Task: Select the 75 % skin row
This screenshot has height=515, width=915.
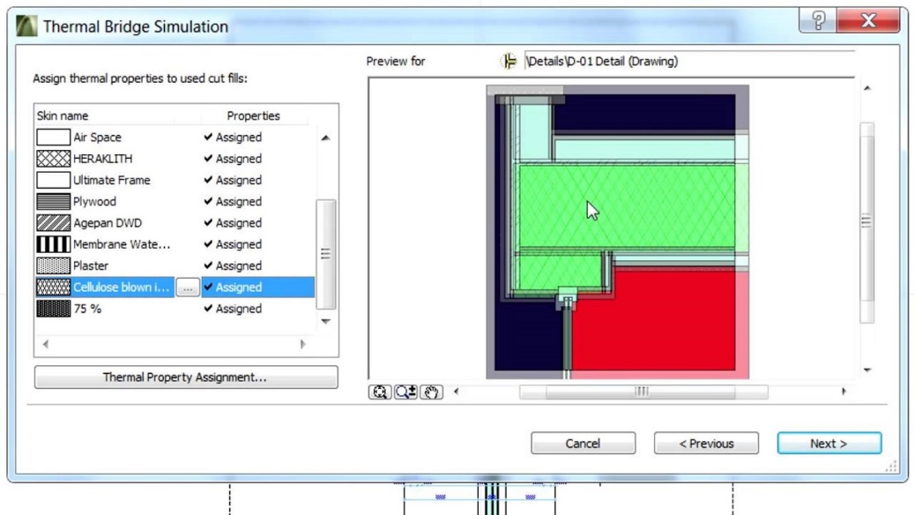Action: (175, 309)
